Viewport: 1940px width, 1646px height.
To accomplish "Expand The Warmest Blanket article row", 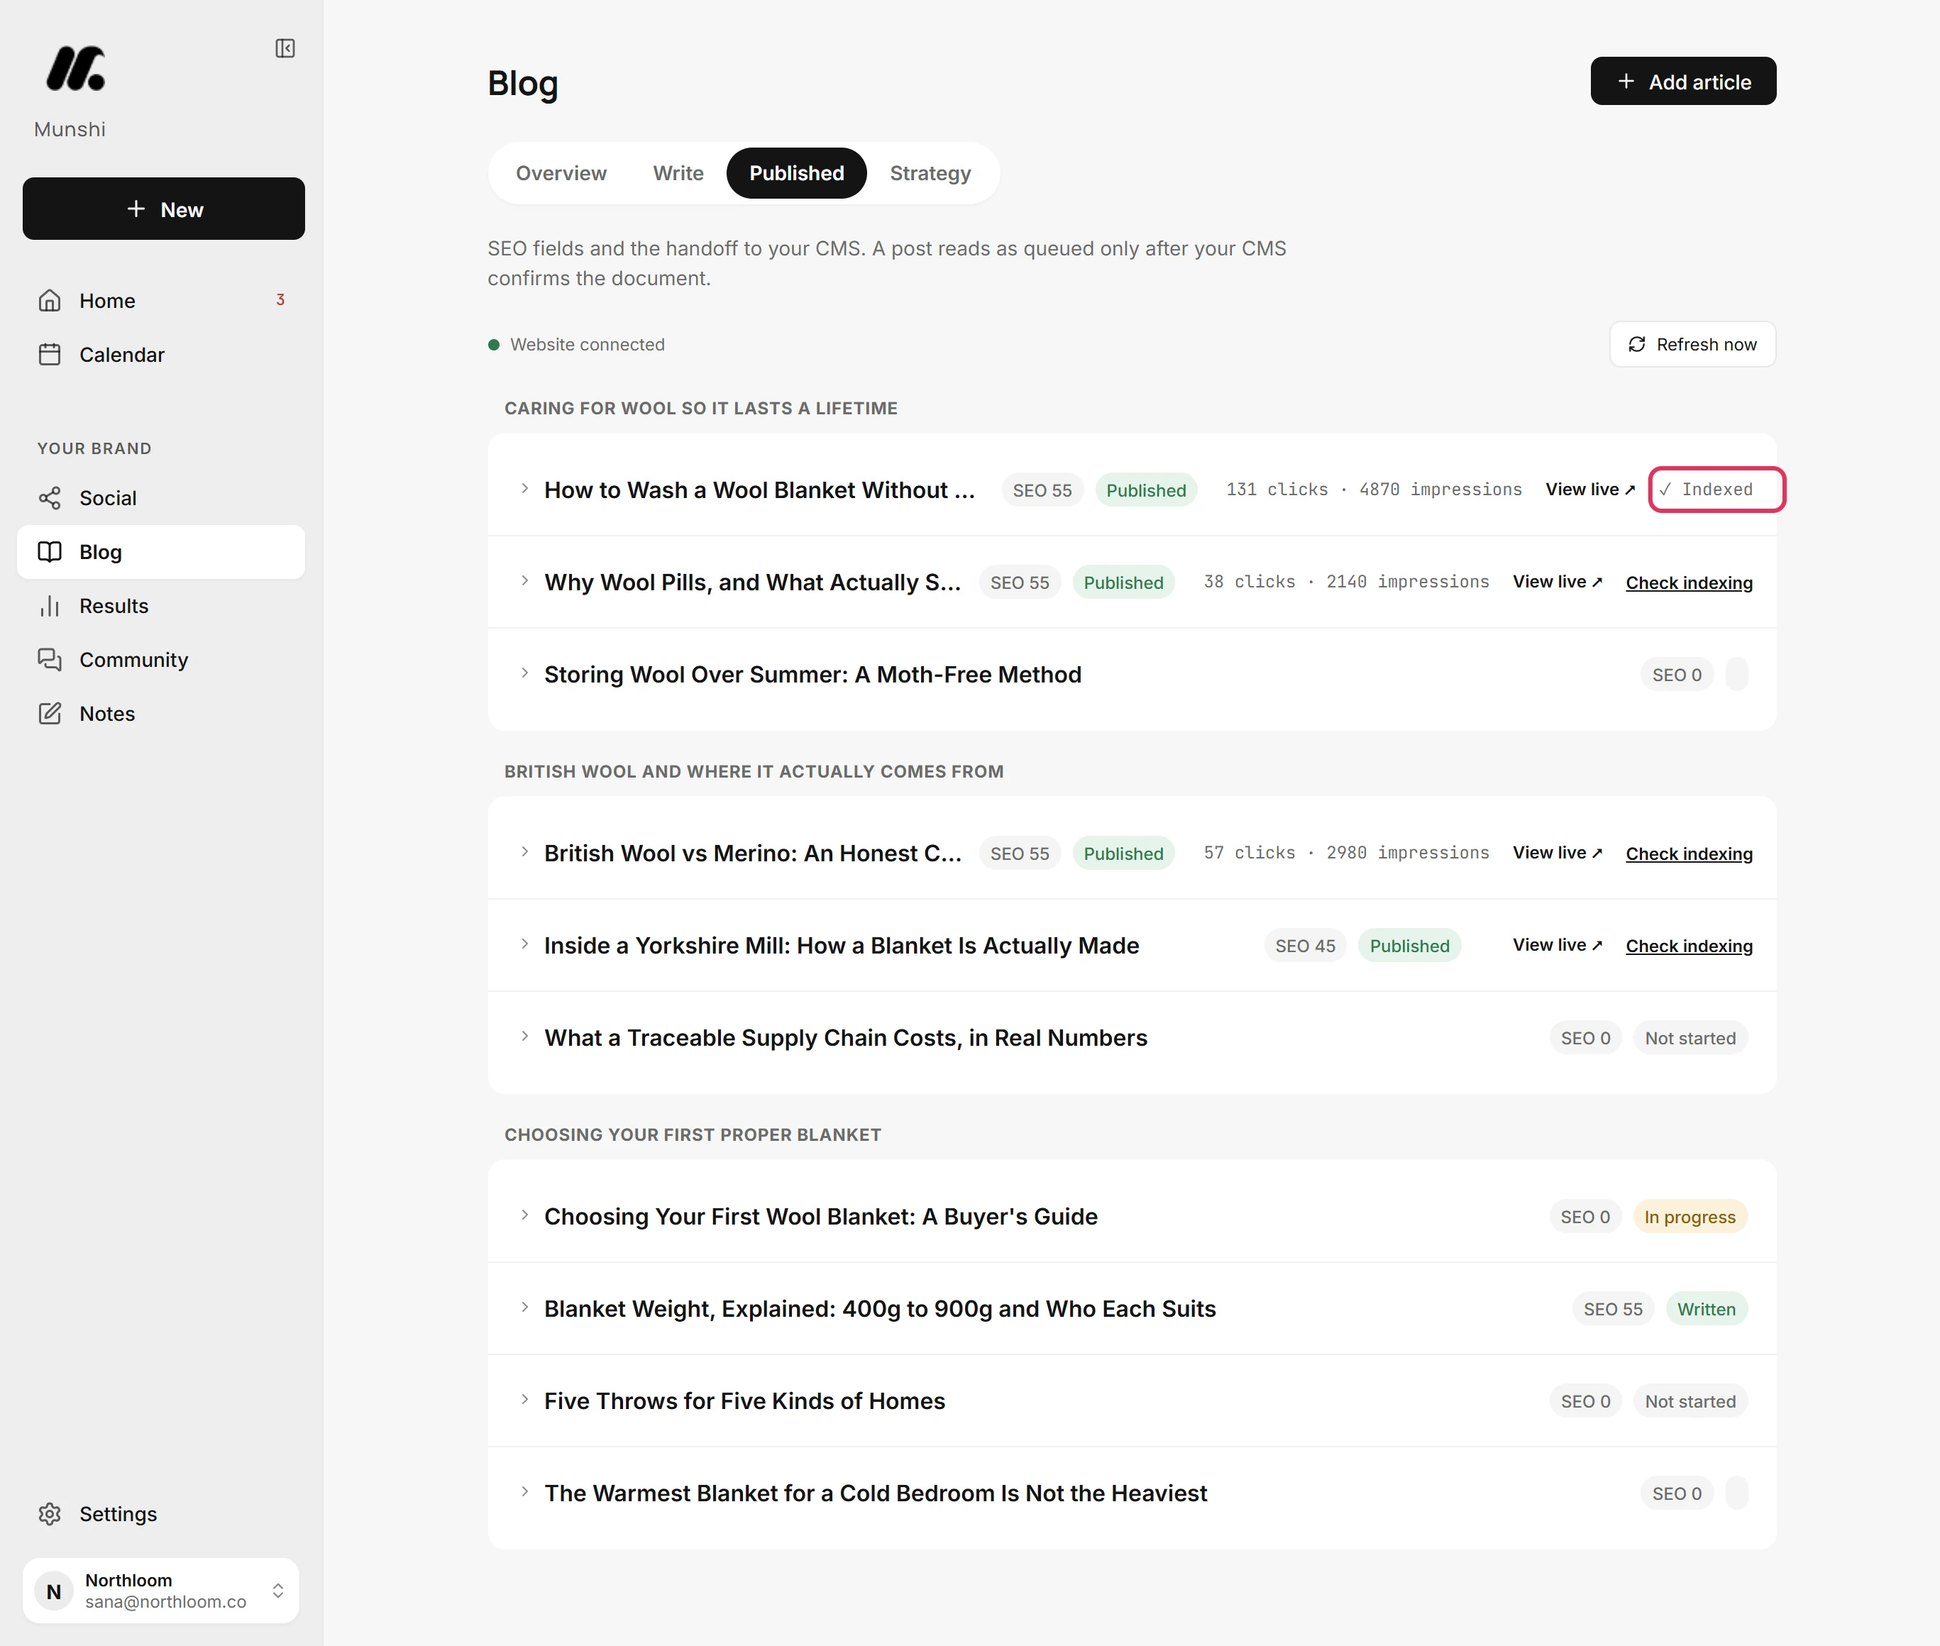I will tap(524, 1492).
